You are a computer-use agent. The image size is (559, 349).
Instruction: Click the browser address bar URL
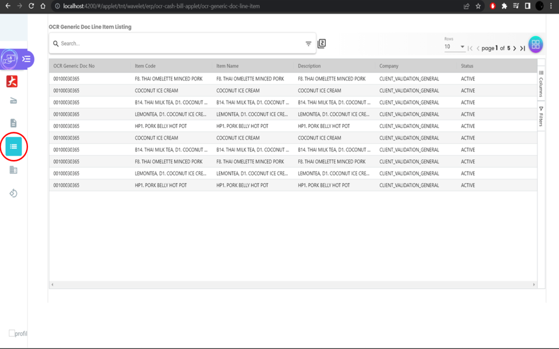point(161,6)
